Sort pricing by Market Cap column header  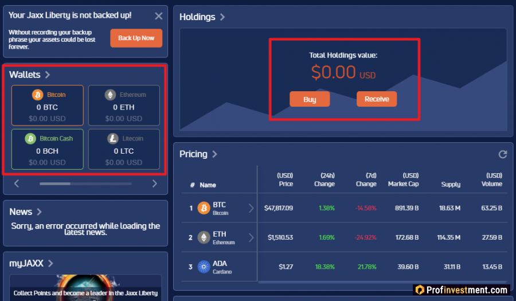404,179
